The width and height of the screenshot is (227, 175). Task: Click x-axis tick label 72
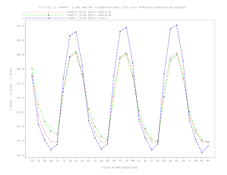pos(183,161)
